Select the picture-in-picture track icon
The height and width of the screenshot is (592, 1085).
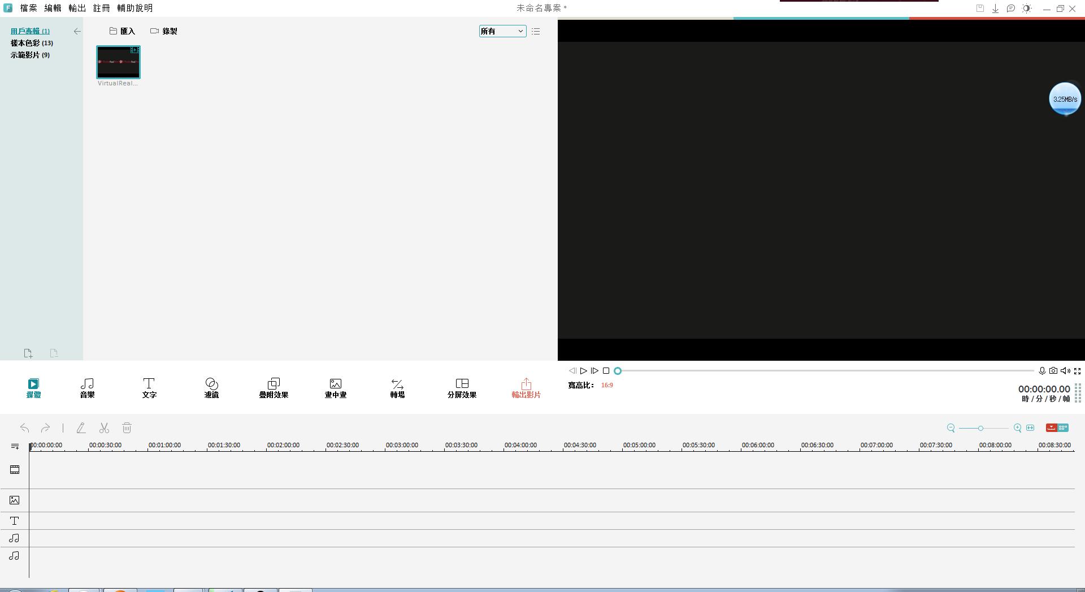(x=15, y=500)
